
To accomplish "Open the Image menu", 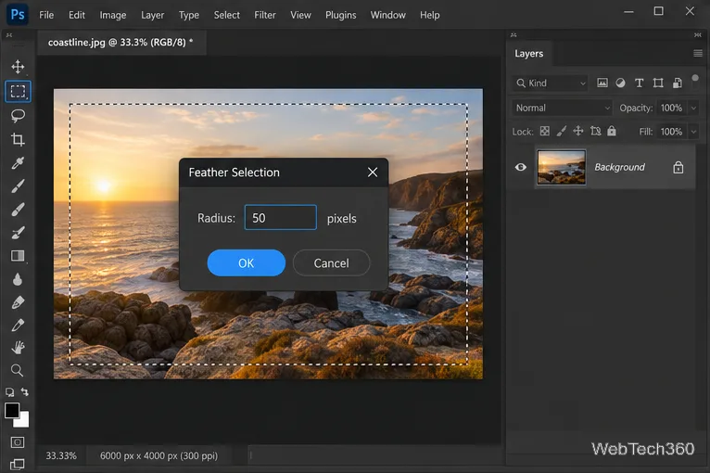I will (113, 15).
